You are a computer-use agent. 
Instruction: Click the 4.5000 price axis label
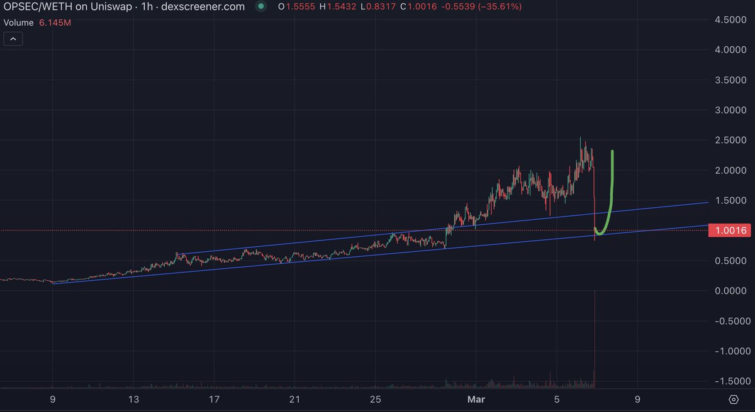[x=730, y=20]
